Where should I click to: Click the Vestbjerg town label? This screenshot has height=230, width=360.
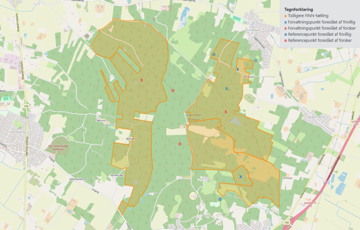17,132
